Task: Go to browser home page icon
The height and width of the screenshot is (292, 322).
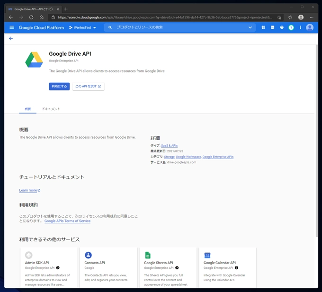Action: (42, 17)
